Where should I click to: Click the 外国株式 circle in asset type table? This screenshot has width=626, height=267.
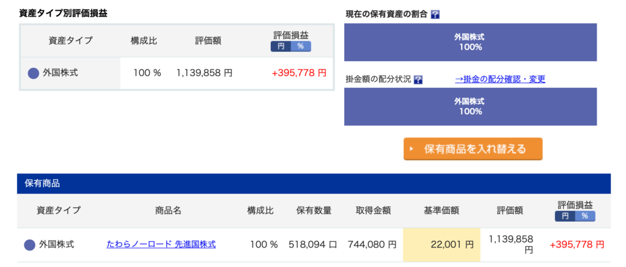(x=34, y=73)
